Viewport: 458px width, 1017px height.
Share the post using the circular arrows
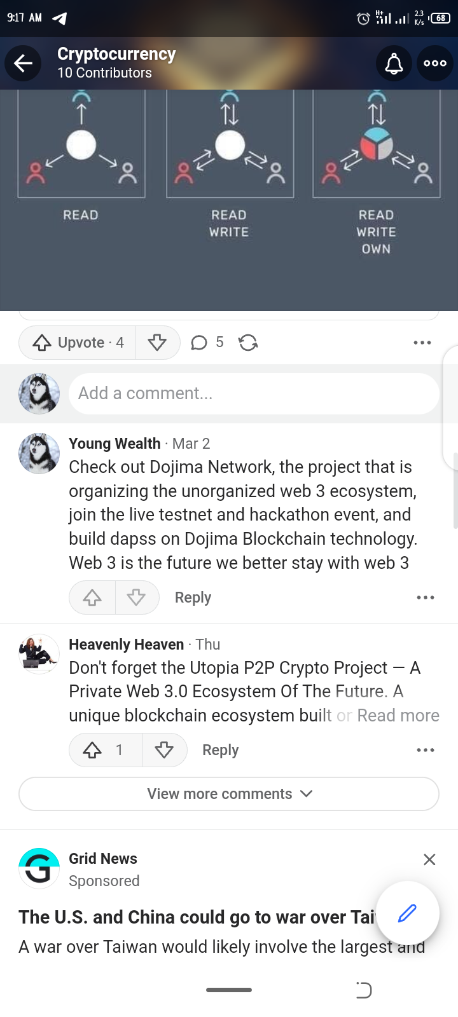pyautogui.click(x=248, y=343)
